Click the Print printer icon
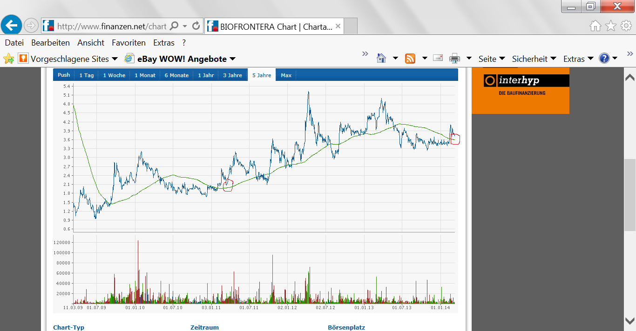Viewport: 636px width, 331px height. pyautogui.click(x=454, y=59)
